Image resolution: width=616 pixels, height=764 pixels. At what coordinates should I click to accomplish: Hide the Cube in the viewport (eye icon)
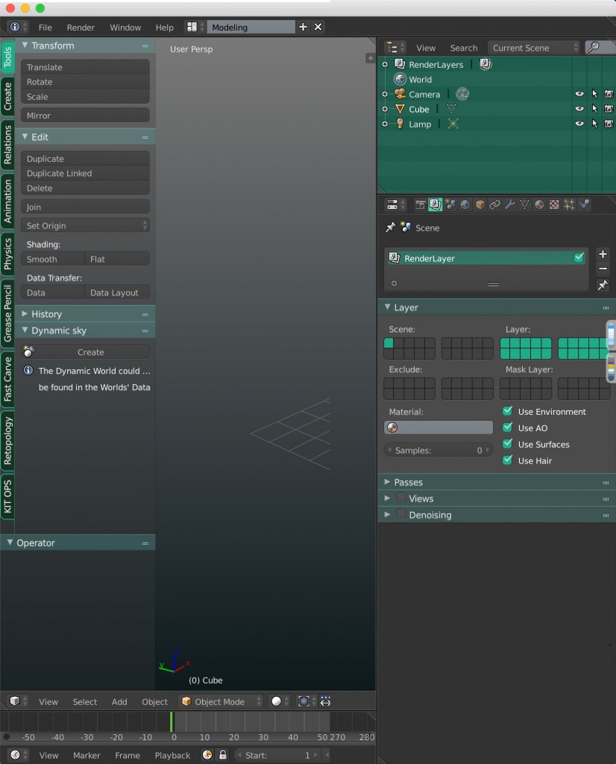(579, 109)
